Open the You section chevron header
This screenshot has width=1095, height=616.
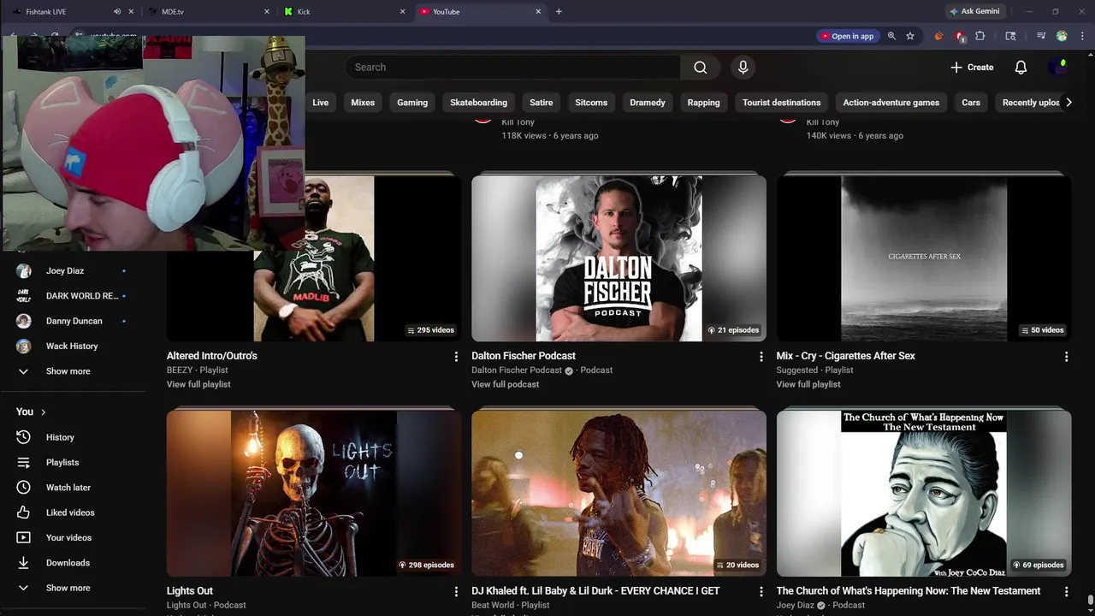pyautogui.click(x=32, y=412)
